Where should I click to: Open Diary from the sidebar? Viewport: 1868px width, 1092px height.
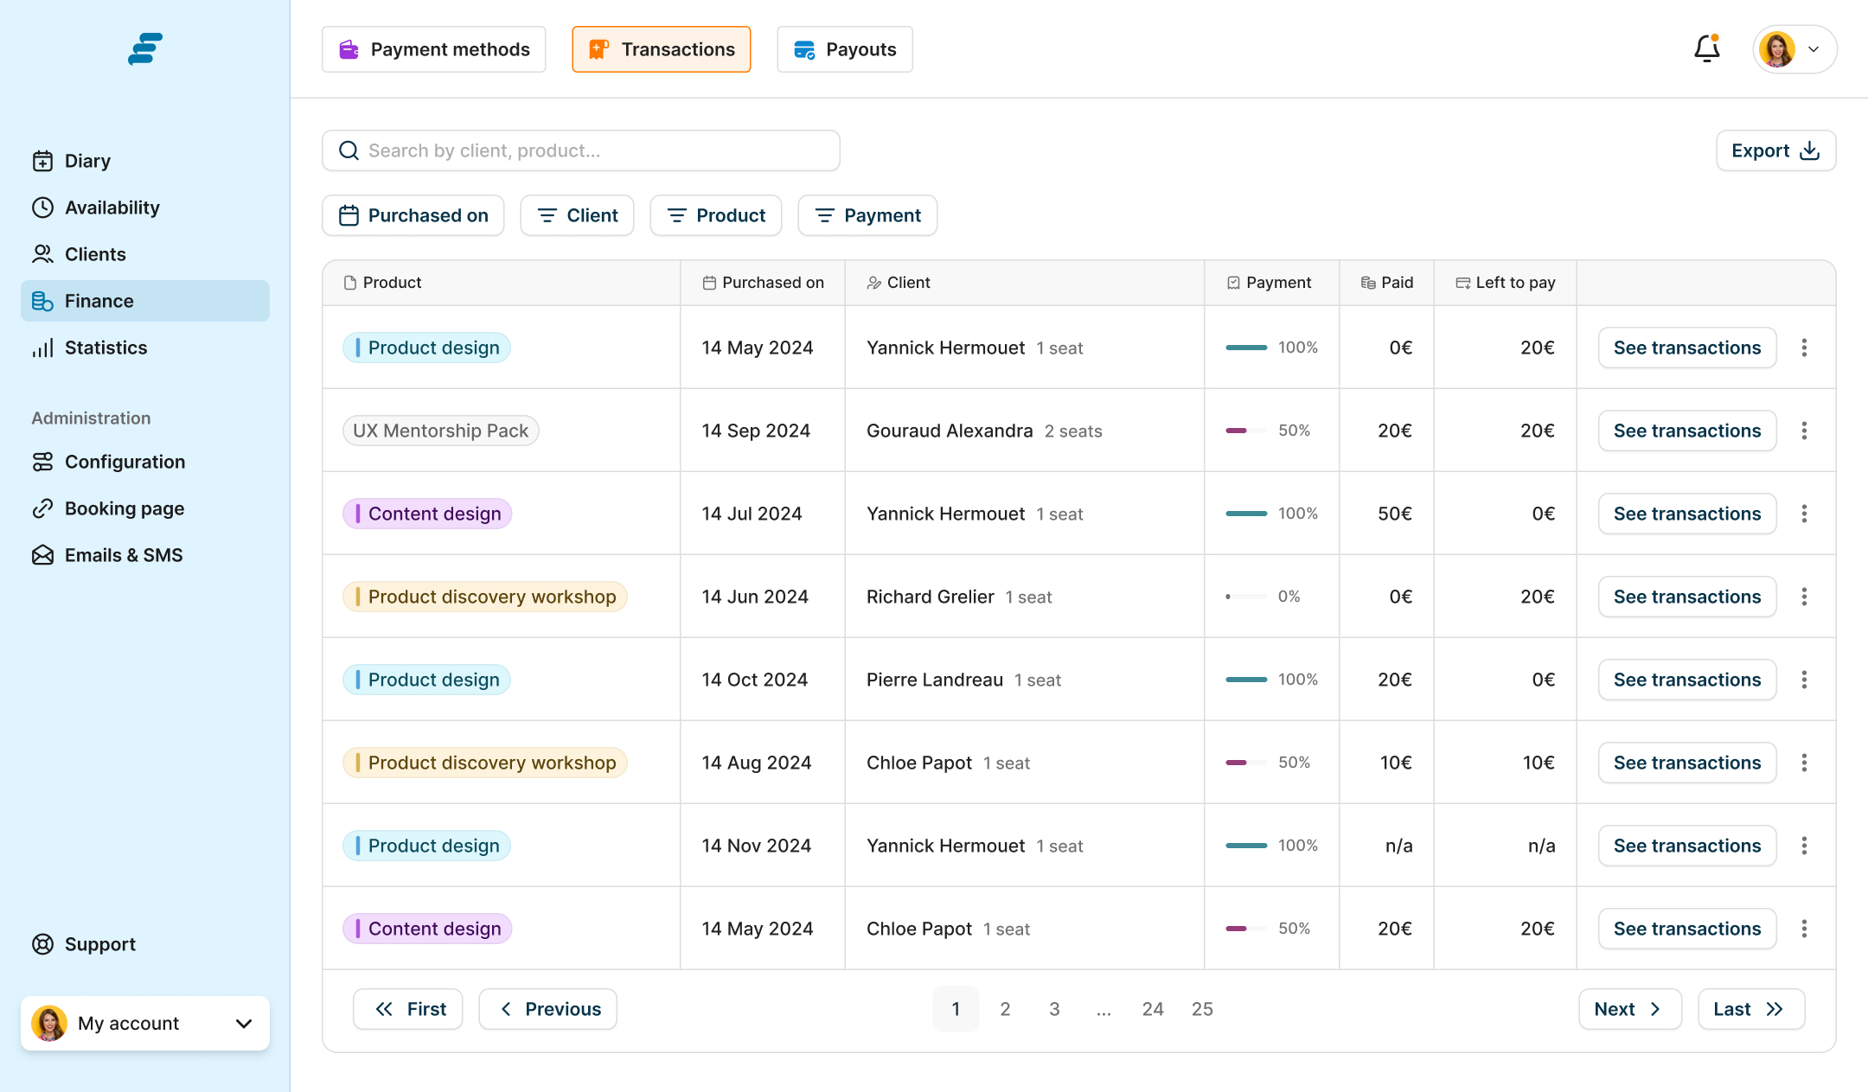click(x=86, y=161)
